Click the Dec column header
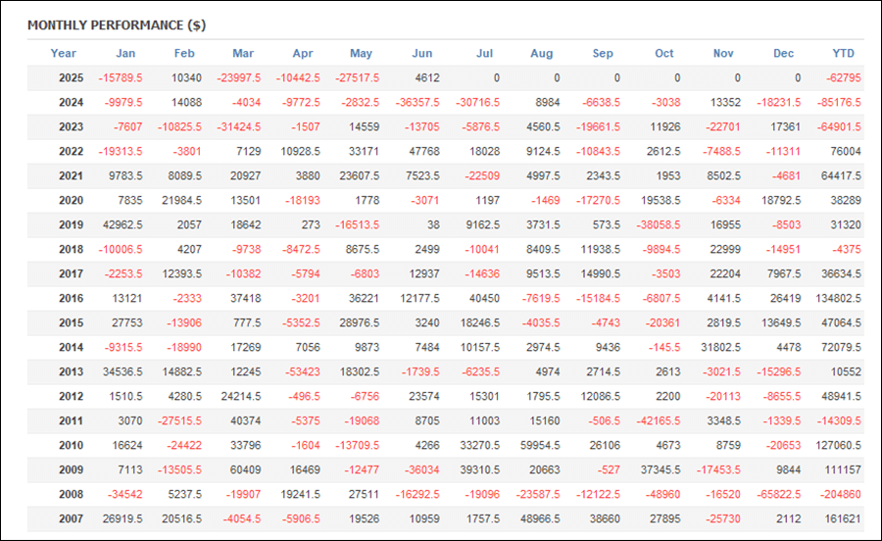 pos(783,54)
